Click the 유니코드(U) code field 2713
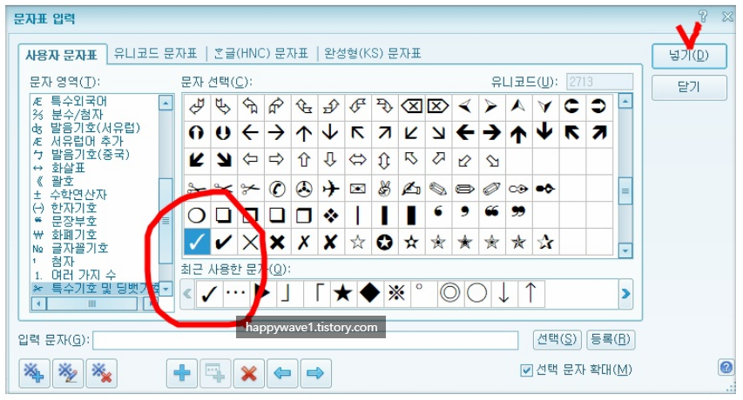Image resolution: width=743 pixels, height=400 pixels. (599, 82)
